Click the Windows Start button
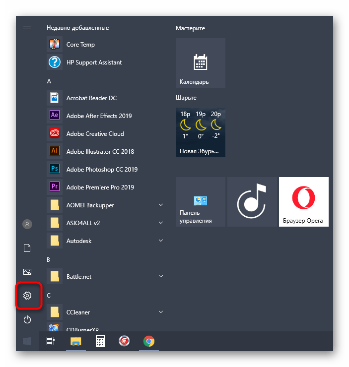The image size is (349, 367). 27,341
